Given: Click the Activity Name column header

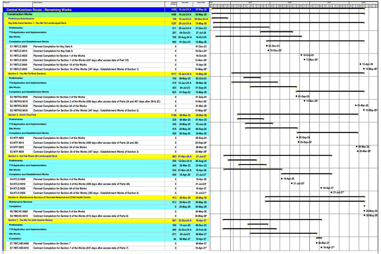Looking at the screenshot, I should point(38,3).
